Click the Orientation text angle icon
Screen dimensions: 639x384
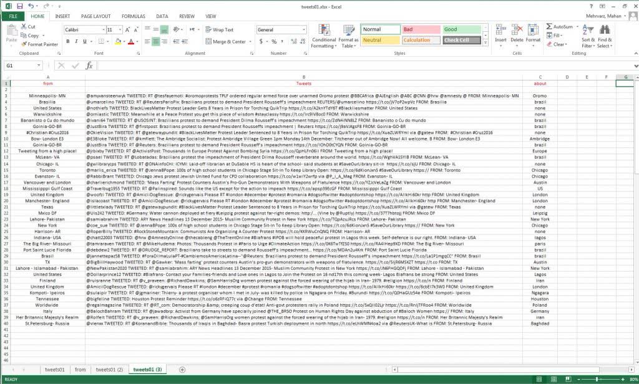point(176,30)
